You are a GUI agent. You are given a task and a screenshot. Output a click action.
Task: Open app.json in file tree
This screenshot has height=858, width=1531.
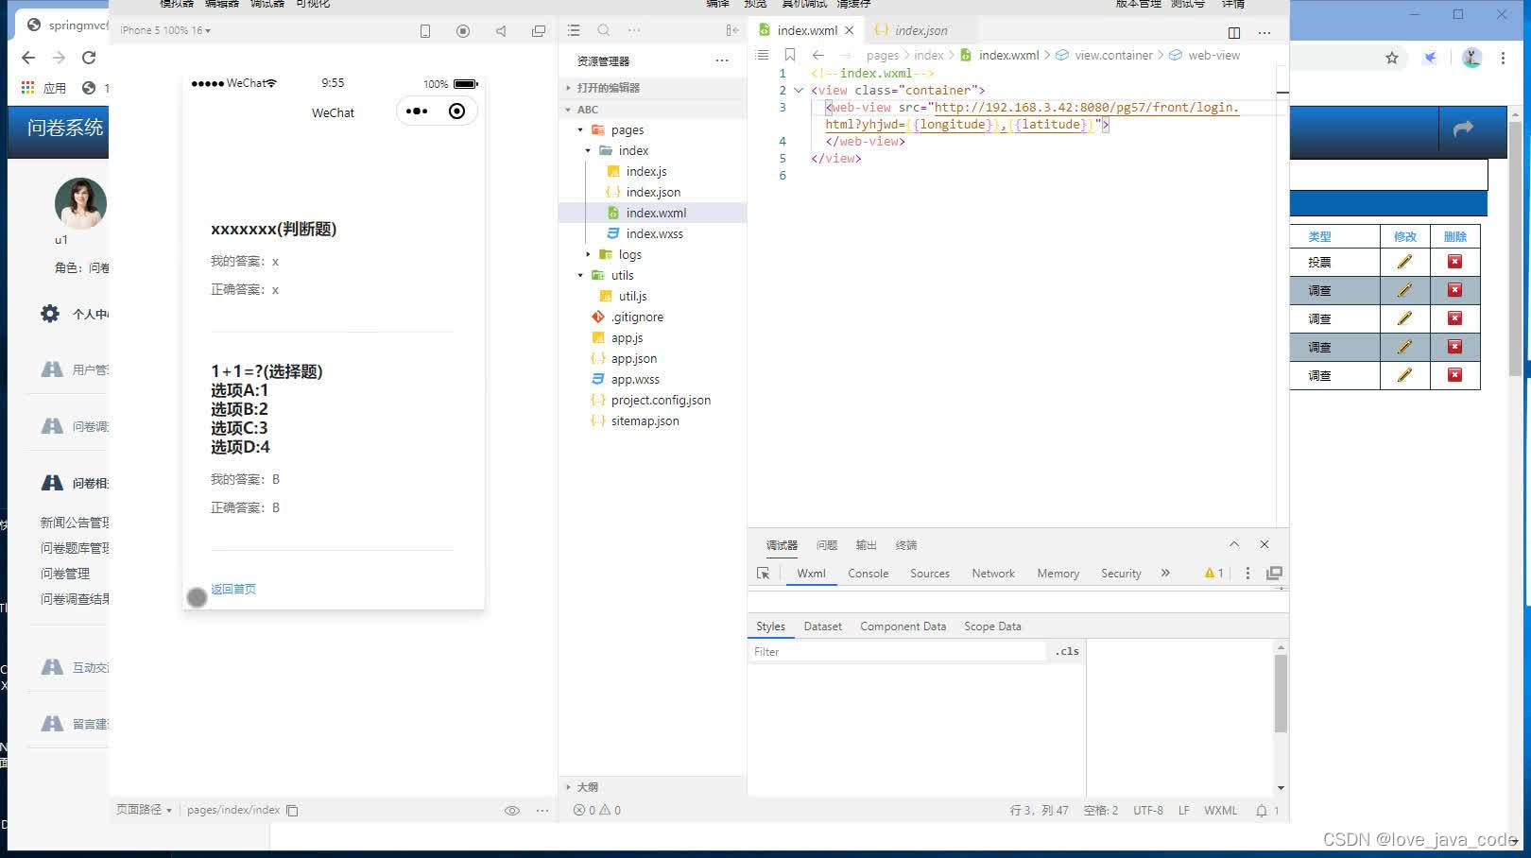click(633, 359)
